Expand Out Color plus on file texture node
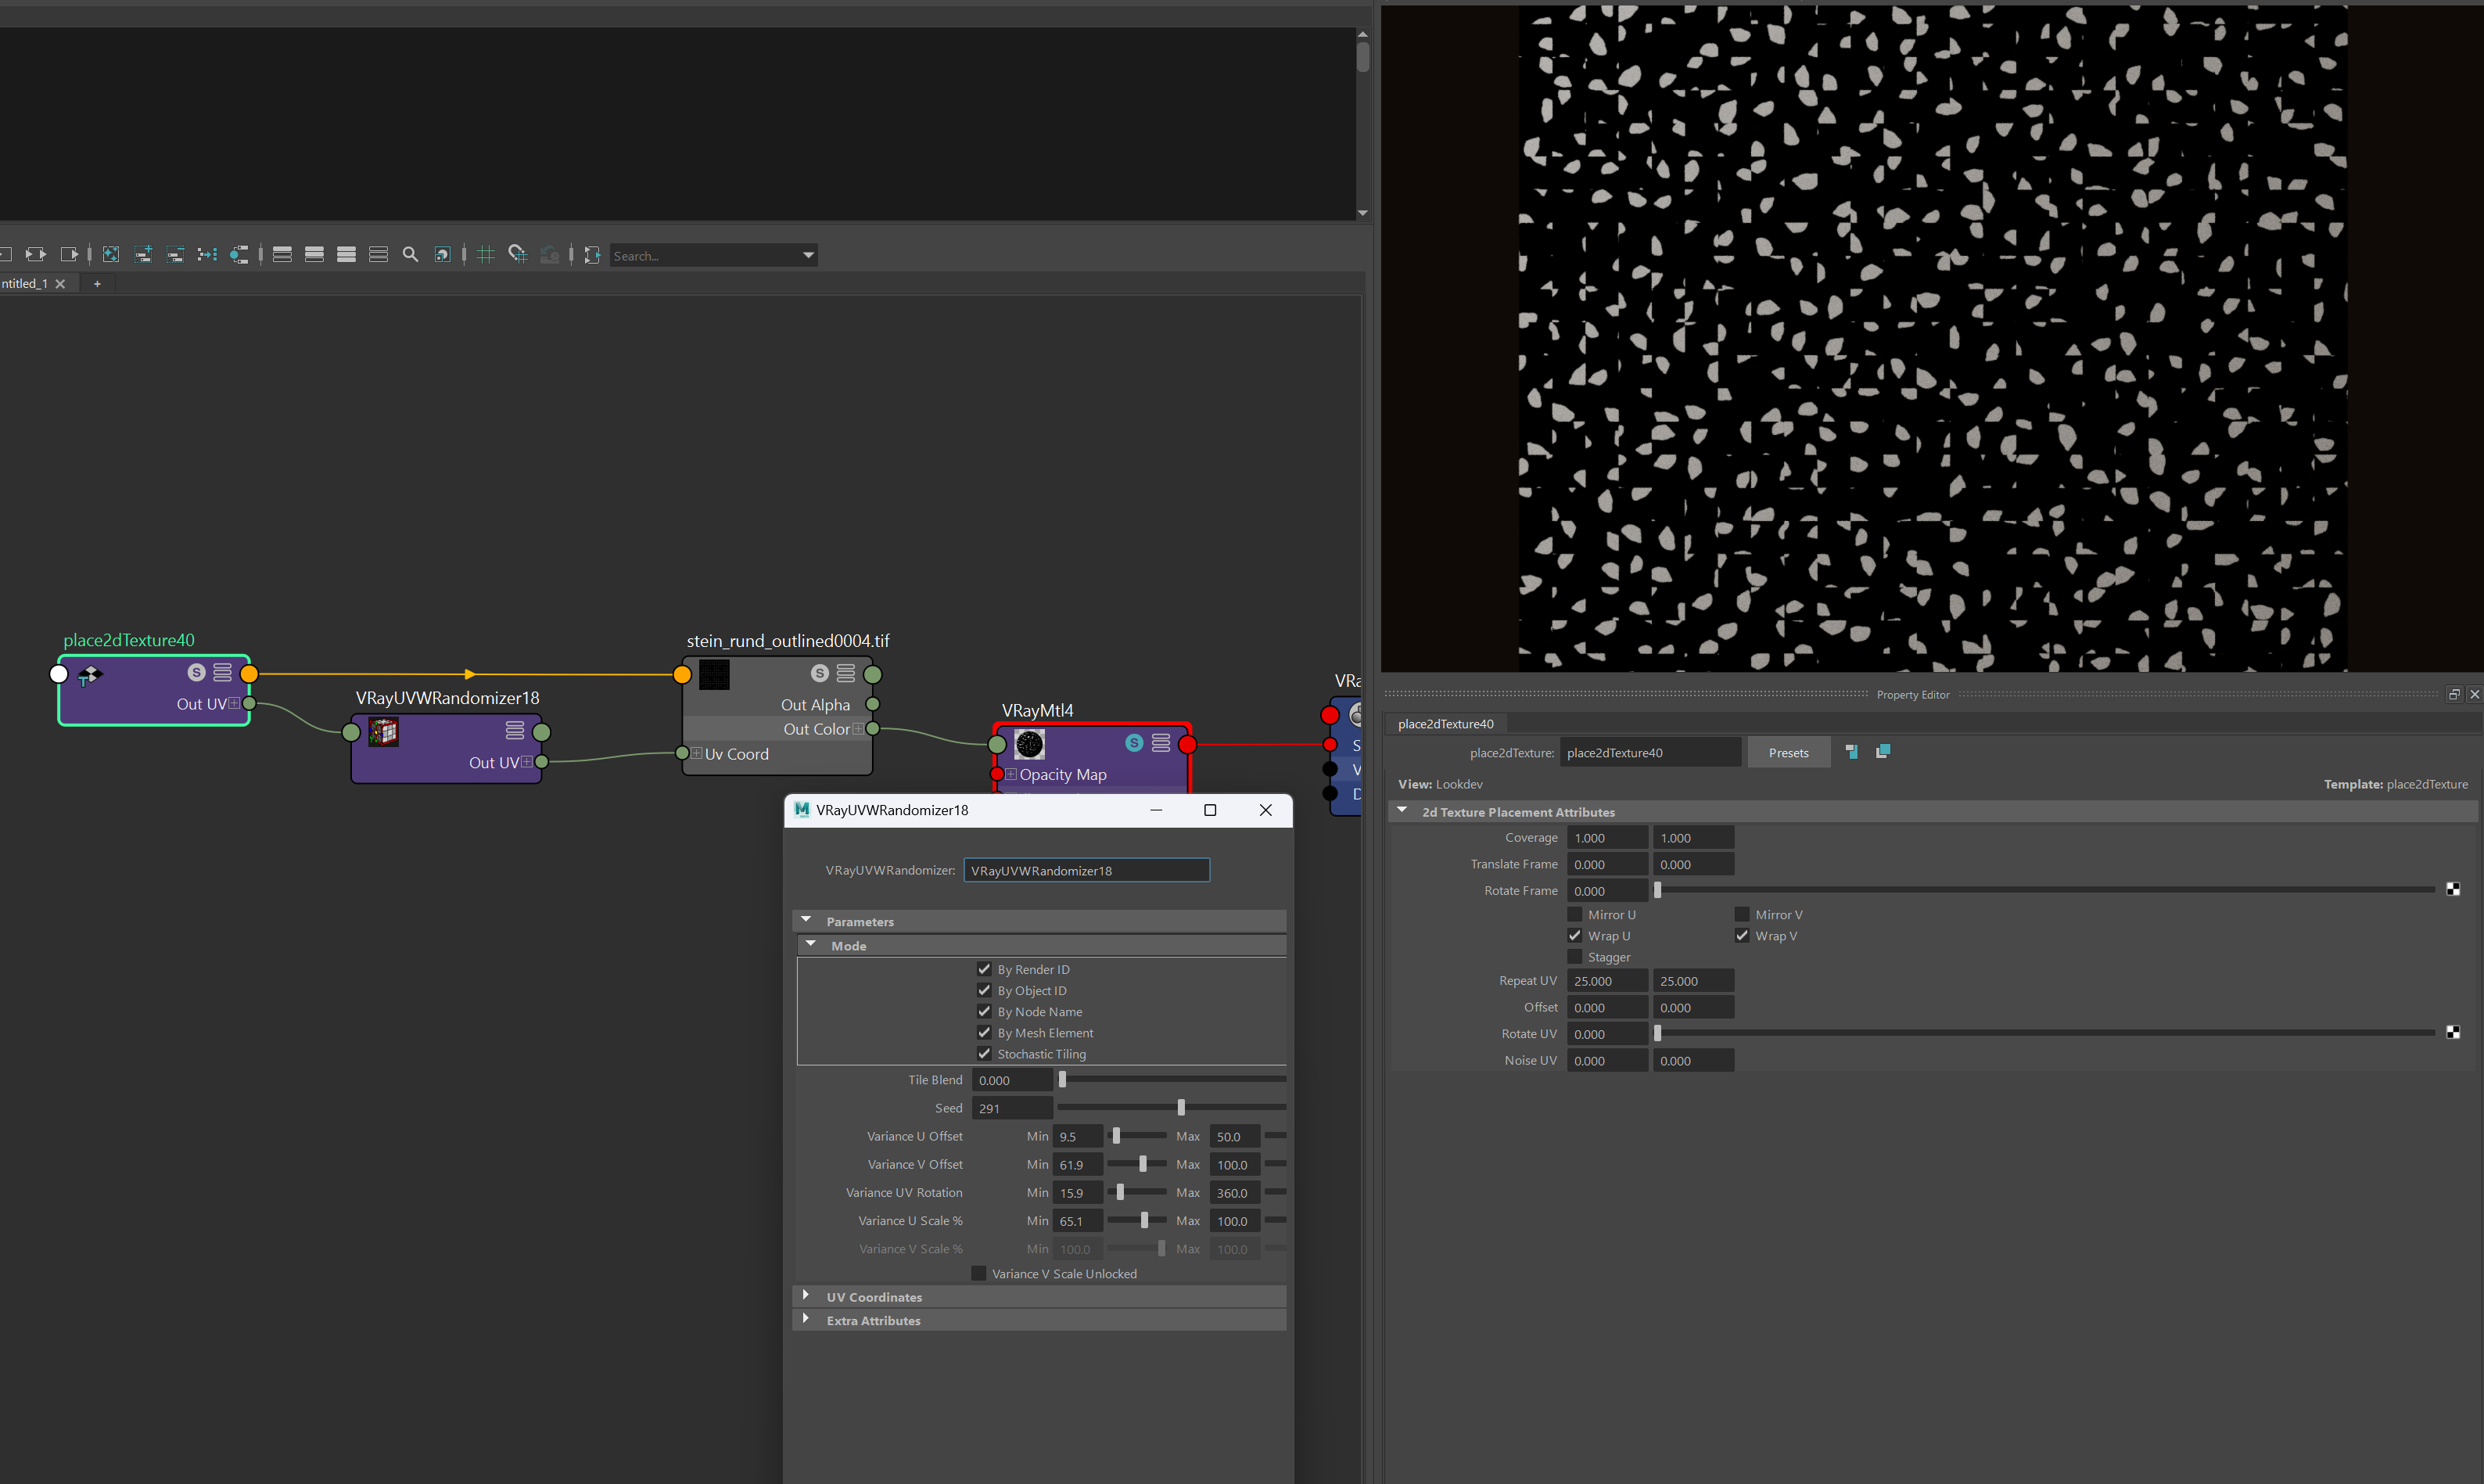This screenshot has height=1484, width=2484. click(858, 729)
